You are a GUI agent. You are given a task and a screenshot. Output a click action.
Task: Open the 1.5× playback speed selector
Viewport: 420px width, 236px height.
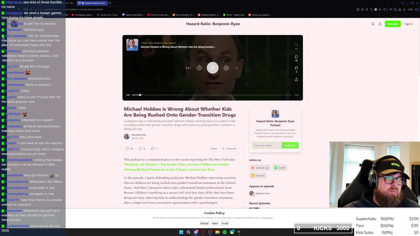(188, 68)
